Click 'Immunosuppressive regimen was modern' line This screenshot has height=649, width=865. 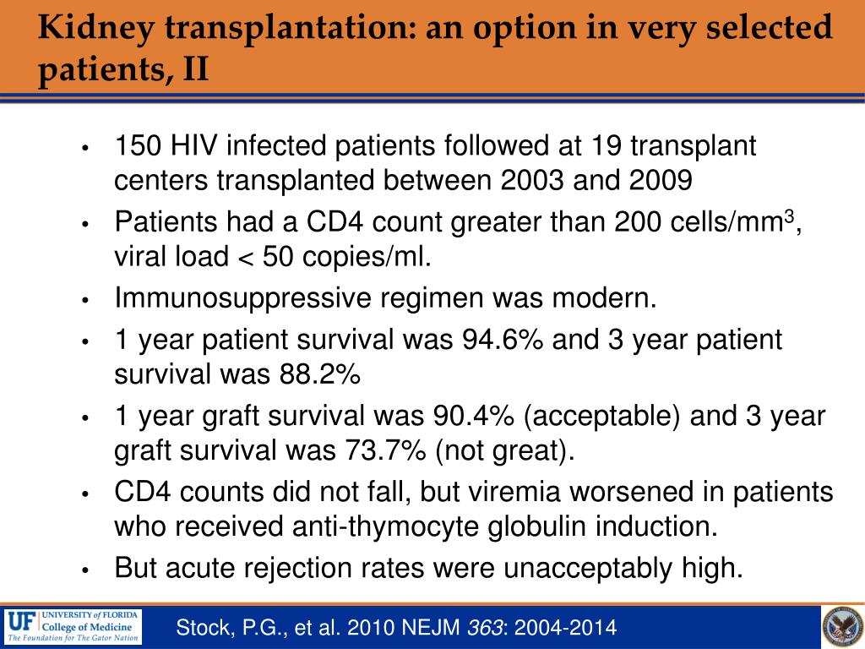385,298
